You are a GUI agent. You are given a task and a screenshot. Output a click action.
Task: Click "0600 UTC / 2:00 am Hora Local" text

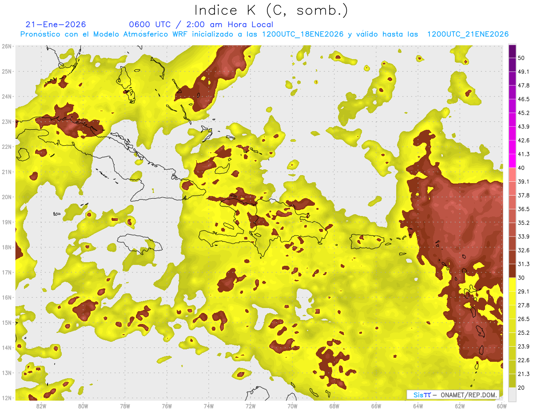[x=201, y=24]
